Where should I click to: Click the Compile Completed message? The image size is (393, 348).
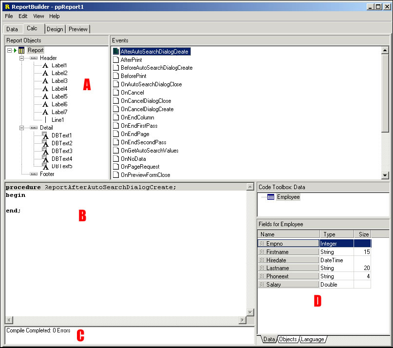(x=38, y=330)
